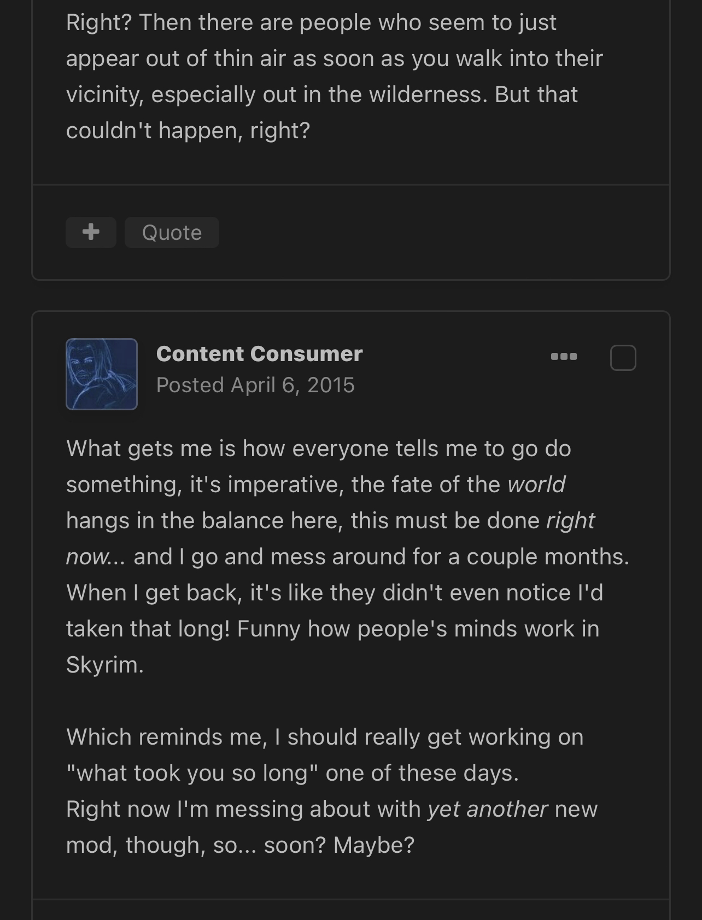Screen dimensions: 702x920
Task: Click the text "soon? Maybe?"
Action: (339, 845)
